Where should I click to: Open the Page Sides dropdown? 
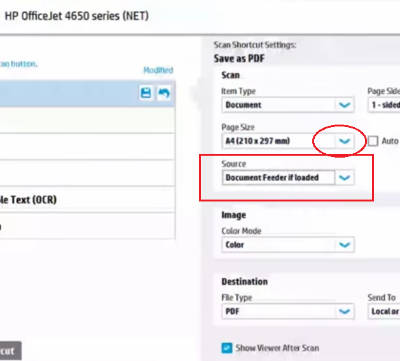(383, 105)
